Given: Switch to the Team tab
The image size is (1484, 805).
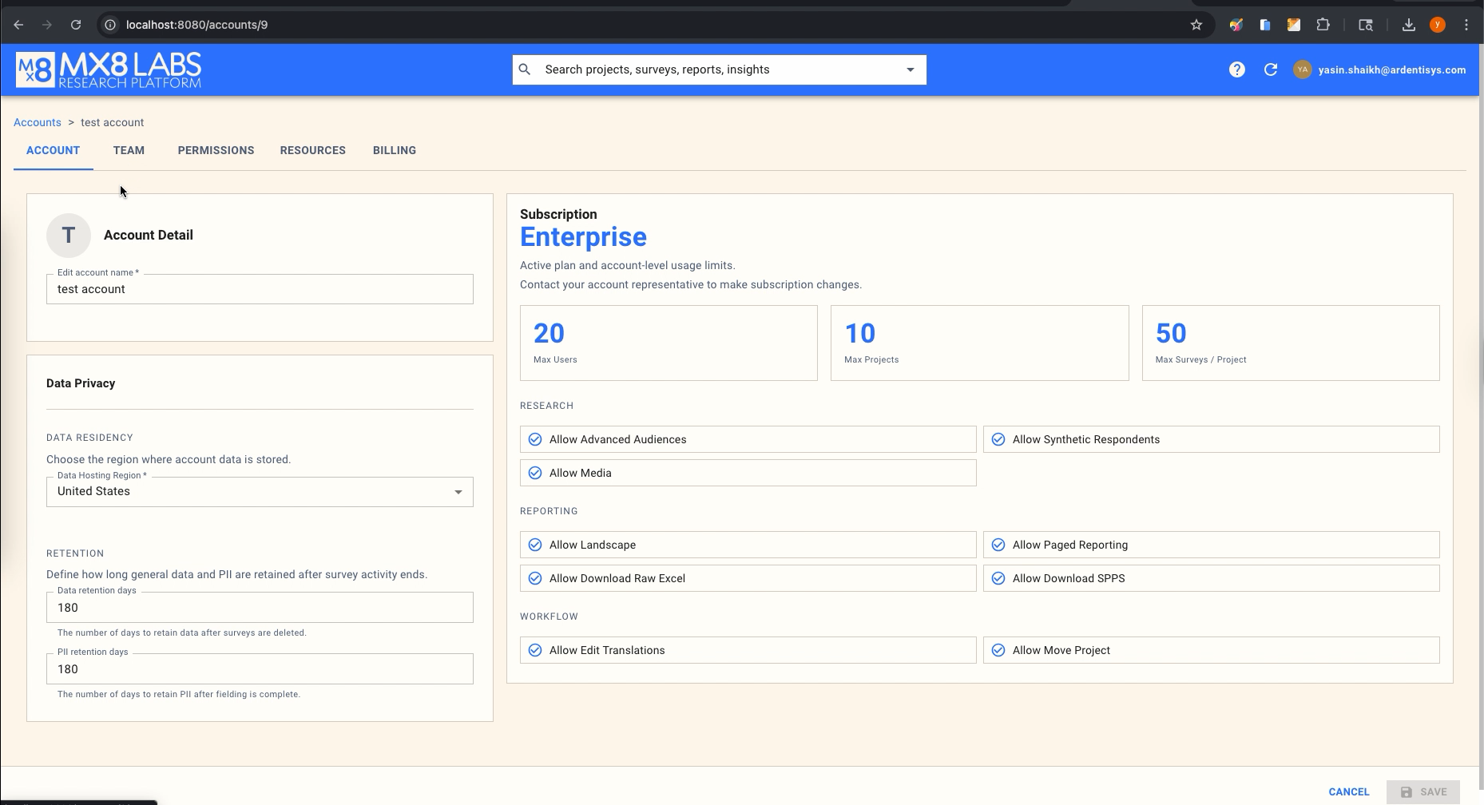Looking at the screenshot, I should (129, 150).
